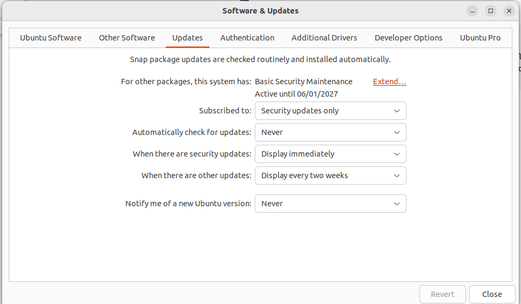Go to the Authentication tab
Image resolution: width=521 pixels, height=304 pixels.
point(247,38)
